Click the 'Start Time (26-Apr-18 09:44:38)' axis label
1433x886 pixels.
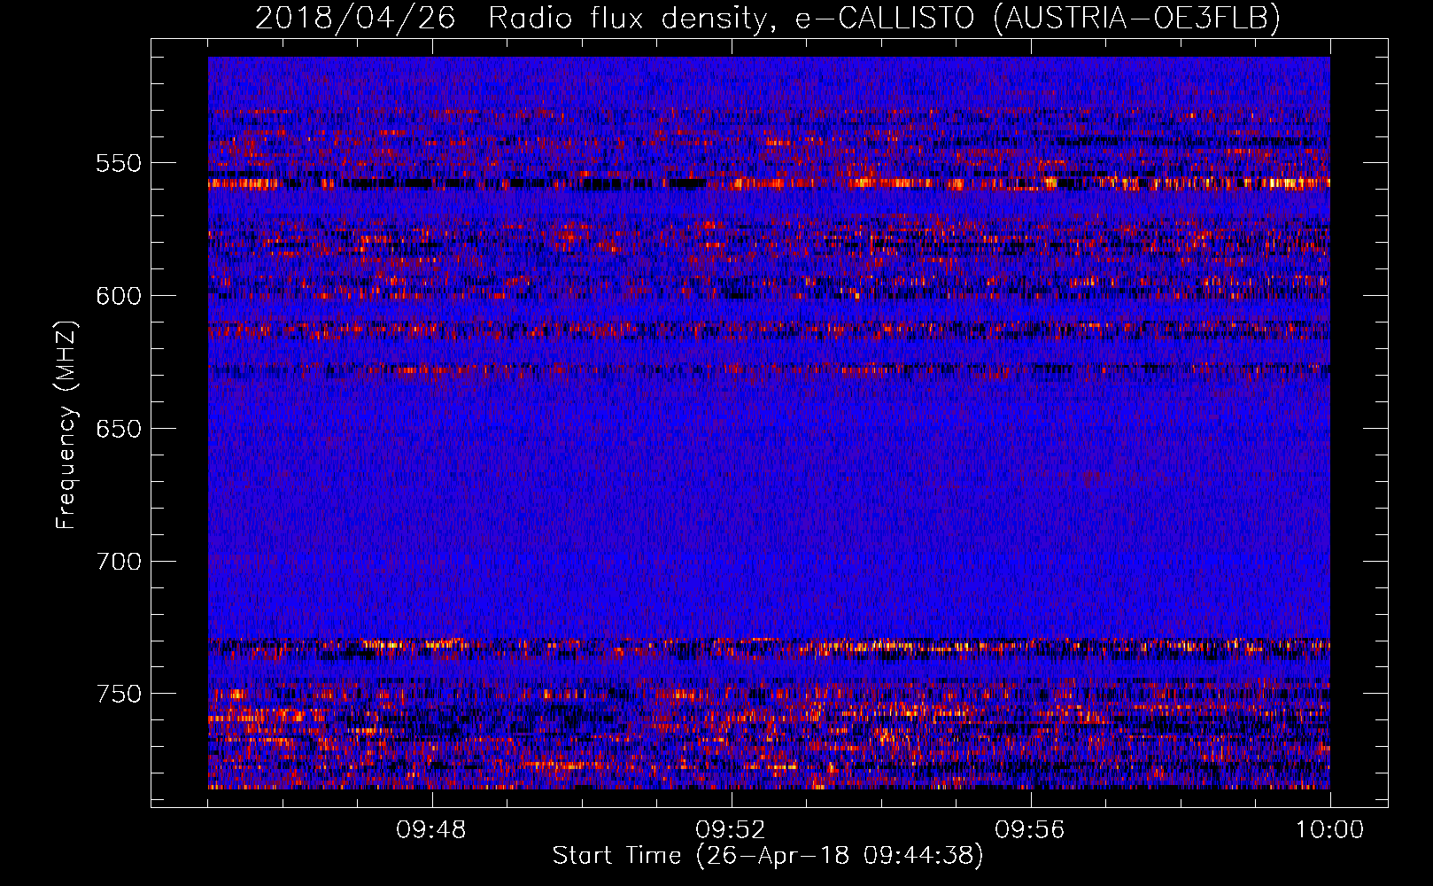coord(768,856)
